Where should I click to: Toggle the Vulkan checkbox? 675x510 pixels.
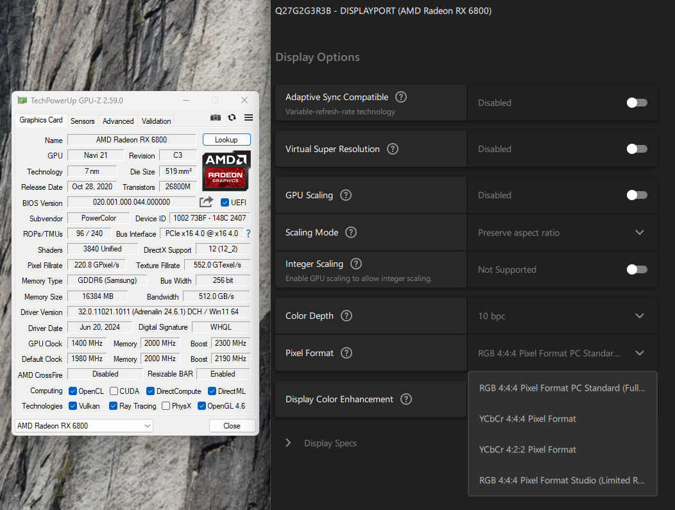[73, 406]
